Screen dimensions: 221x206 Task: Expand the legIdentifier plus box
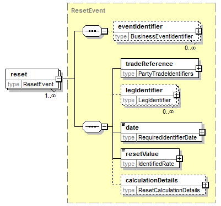point(176,95)
